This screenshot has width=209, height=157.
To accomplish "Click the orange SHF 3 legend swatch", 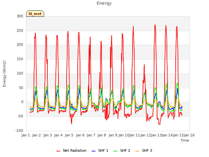I will (x=137, y=151).
